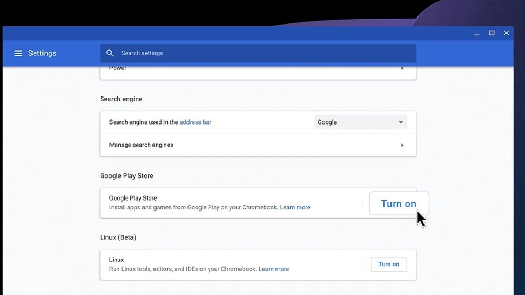Click 'Search engine used in the' text
This screenshot has width=525, height=295.
[143, 122]
